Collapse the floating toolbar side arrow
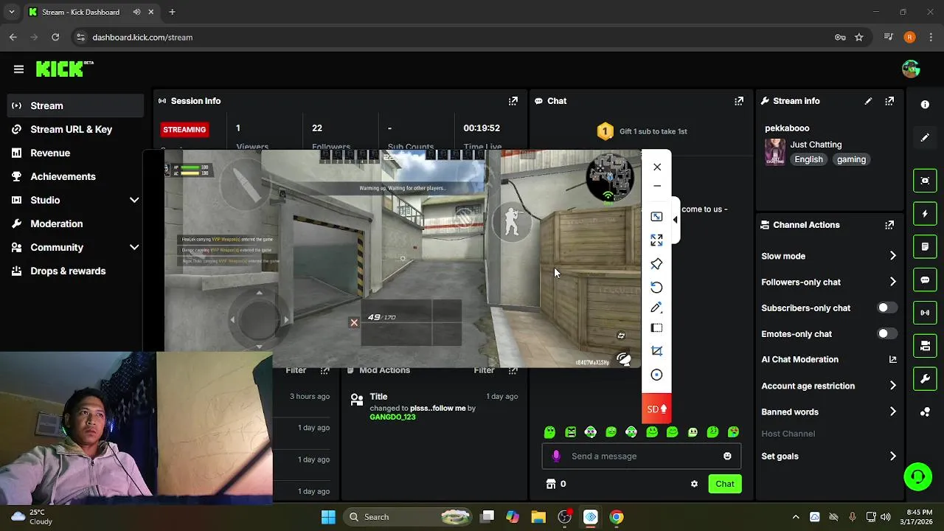This screenshot has width=944, height=531. [676, 220]
